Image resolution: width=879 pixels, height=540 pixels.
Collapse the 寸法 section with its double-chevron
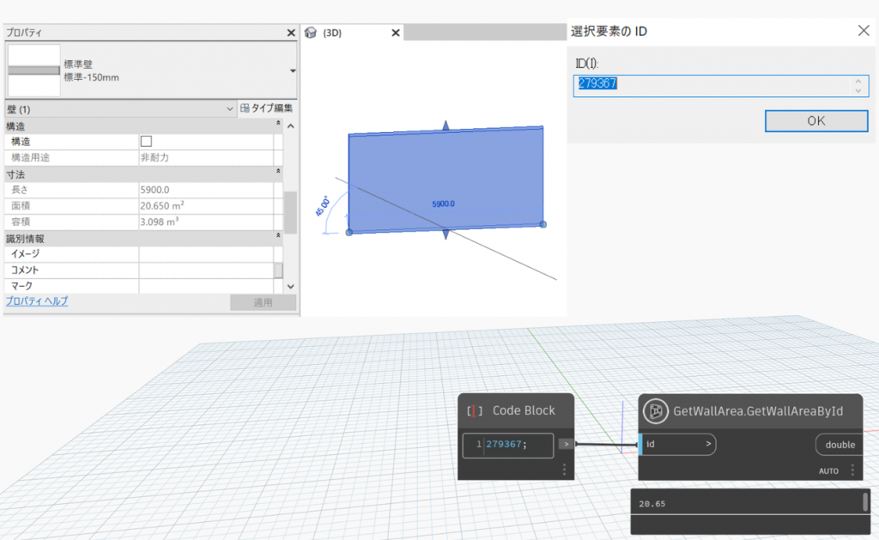pos(276,172)
